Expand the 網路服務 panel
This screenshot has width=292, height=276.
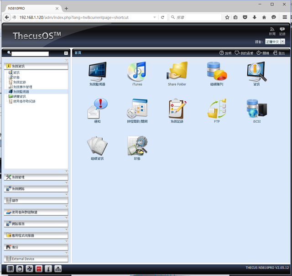(x=36, y=224)
